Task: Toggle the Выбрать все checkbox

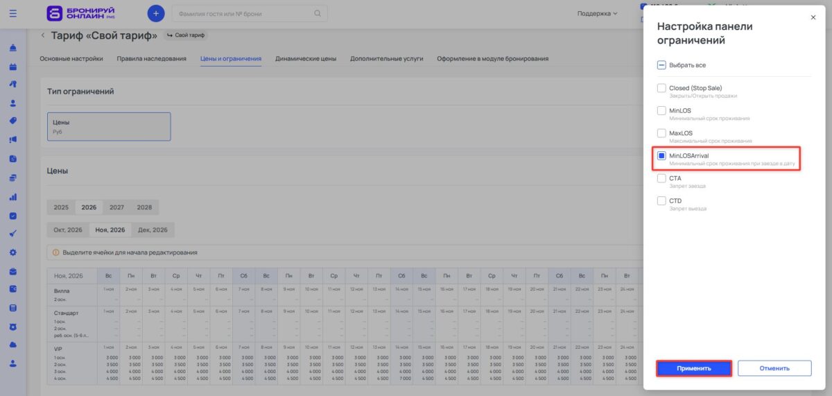Action: coord(661,65)
